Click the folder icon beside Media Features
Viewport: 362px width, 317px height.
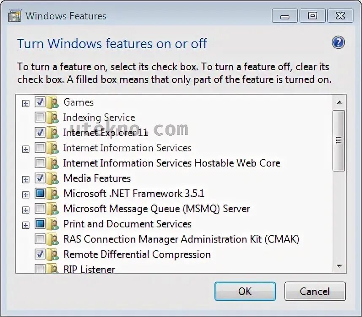coord(53,178)
